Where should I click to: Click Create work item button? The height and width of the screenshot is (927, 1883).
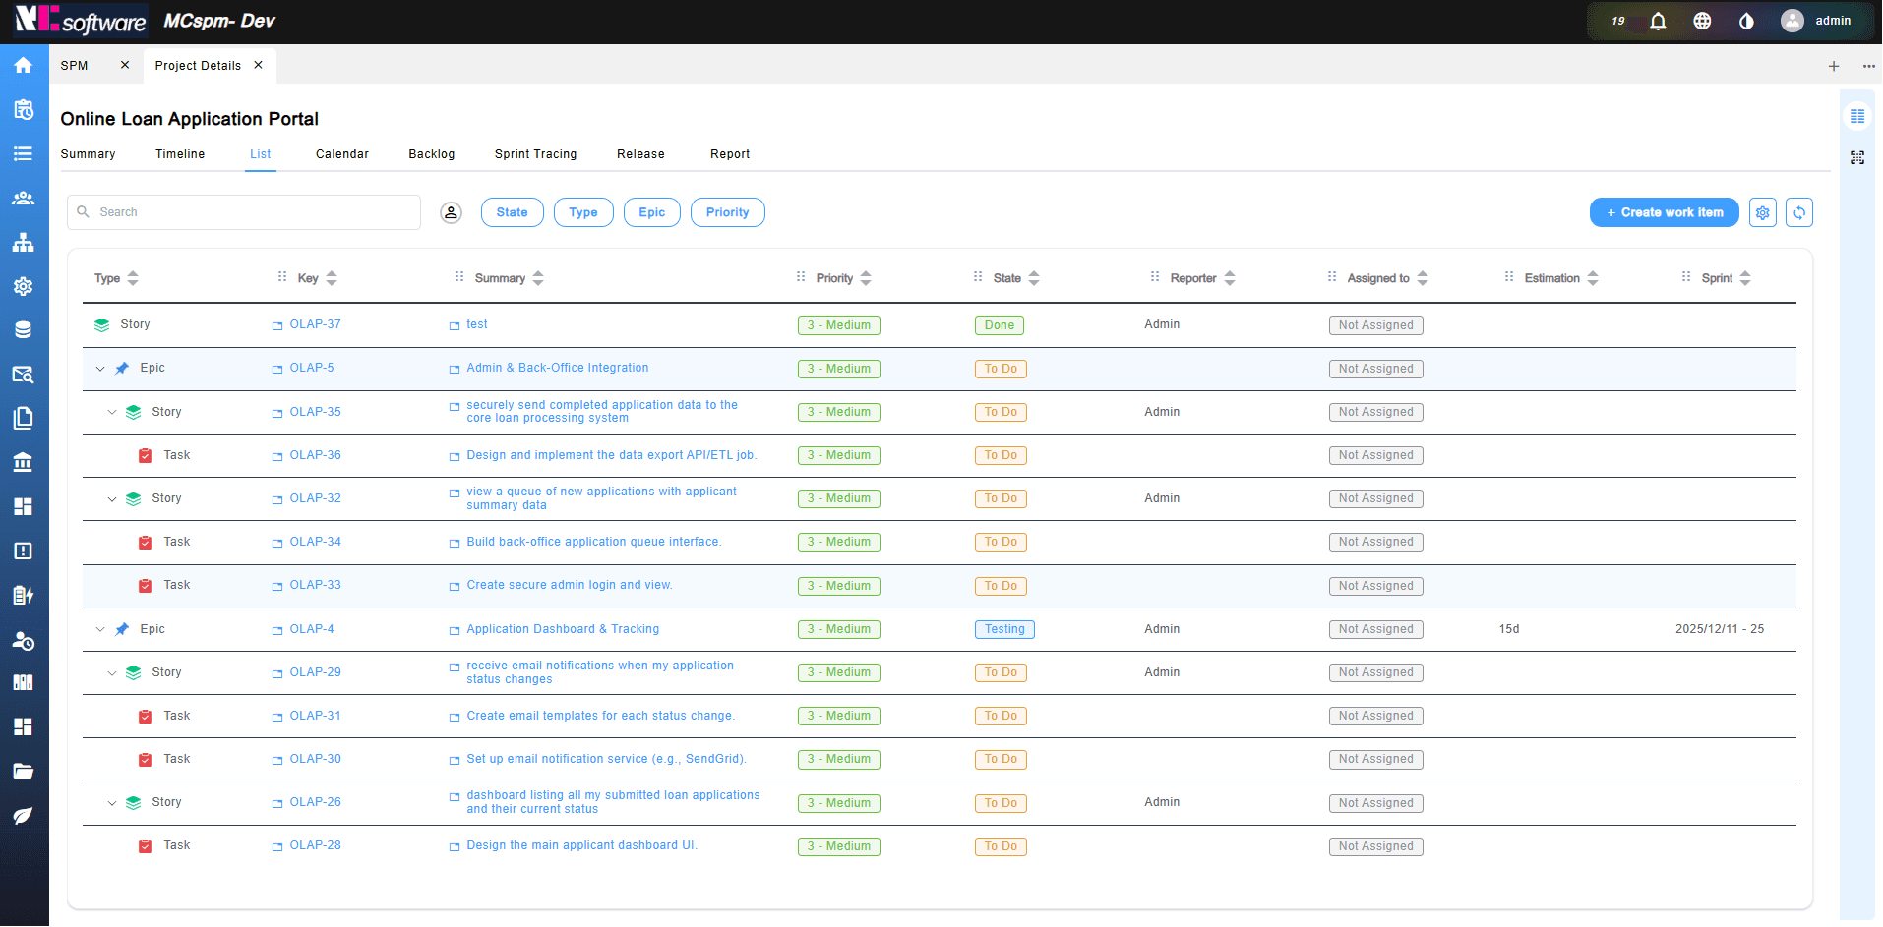click(x=1665, y=212)
